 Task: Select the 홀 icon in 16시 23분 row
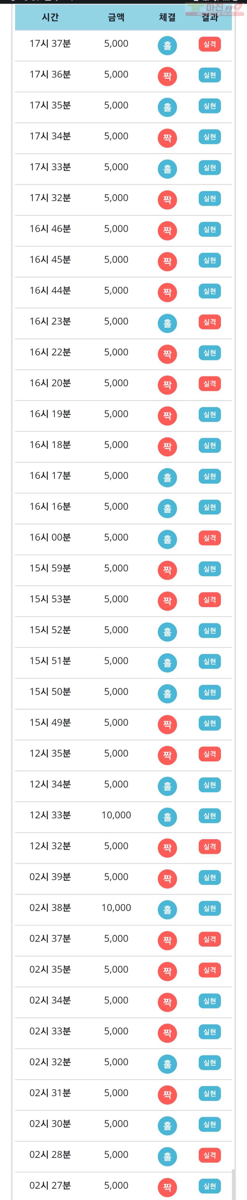167,323
